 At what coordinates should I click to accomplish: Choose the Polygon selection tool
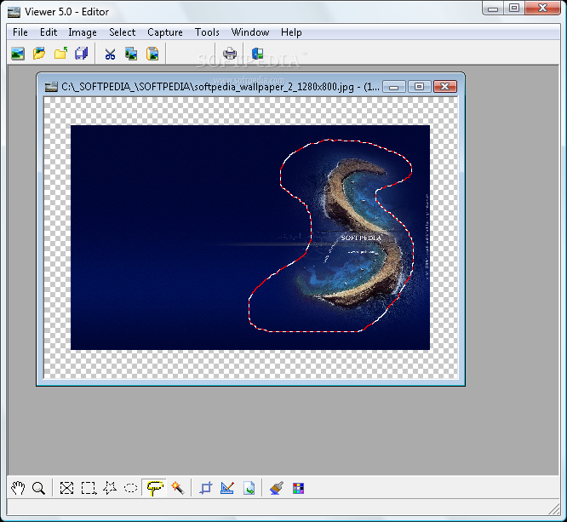point(110,488)
